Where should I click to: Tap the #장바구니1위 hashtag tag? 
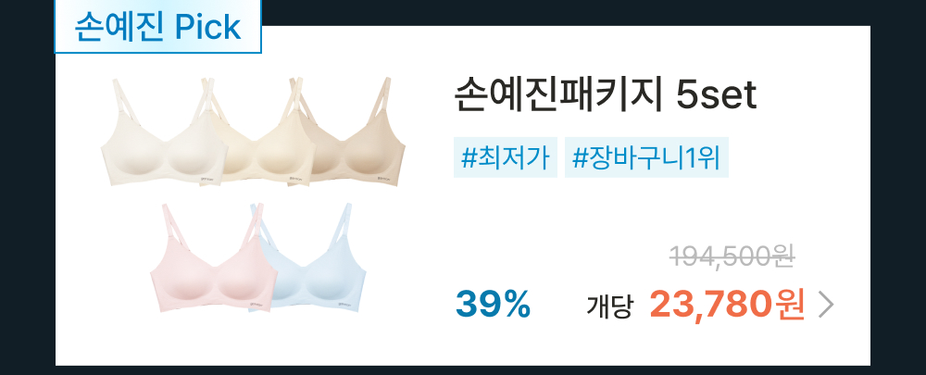tap(646, 157)
